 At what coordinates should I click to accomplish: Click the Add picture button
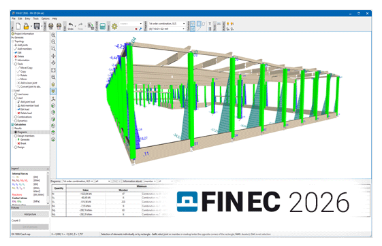pyautogui.click(x=30, y=214)
